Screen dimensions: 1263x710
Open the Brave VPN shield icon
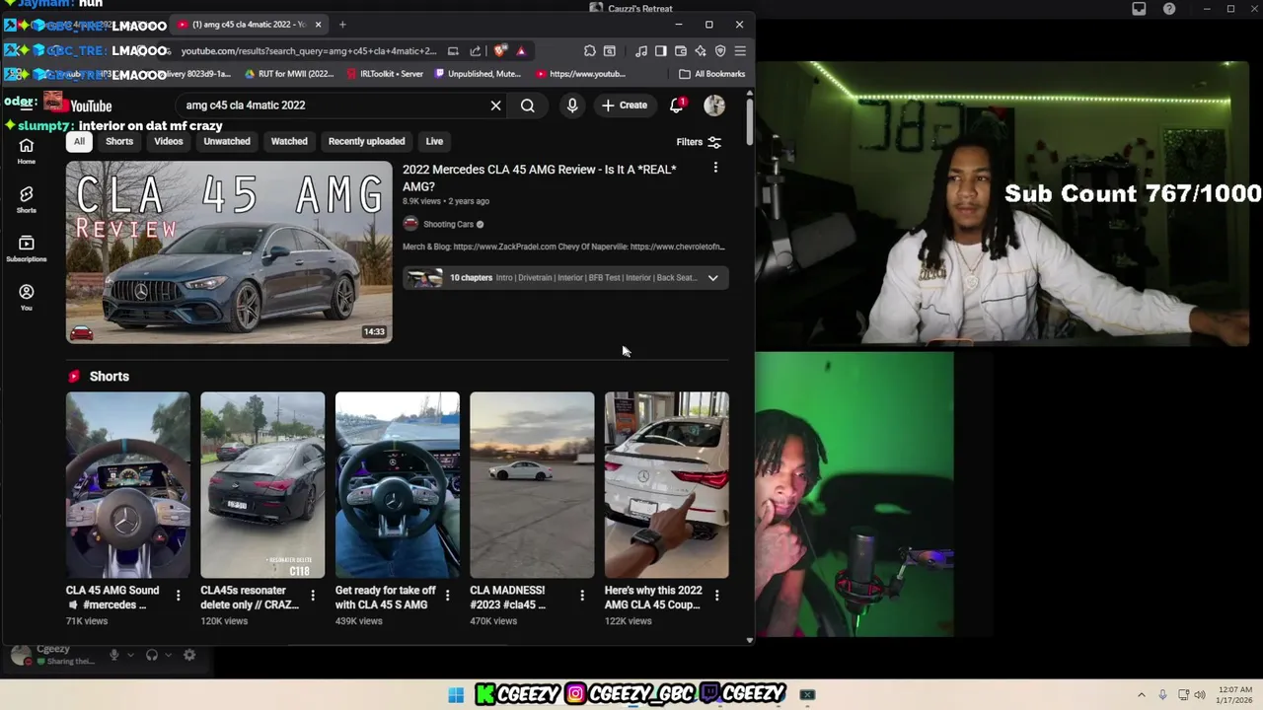(720, 51)
